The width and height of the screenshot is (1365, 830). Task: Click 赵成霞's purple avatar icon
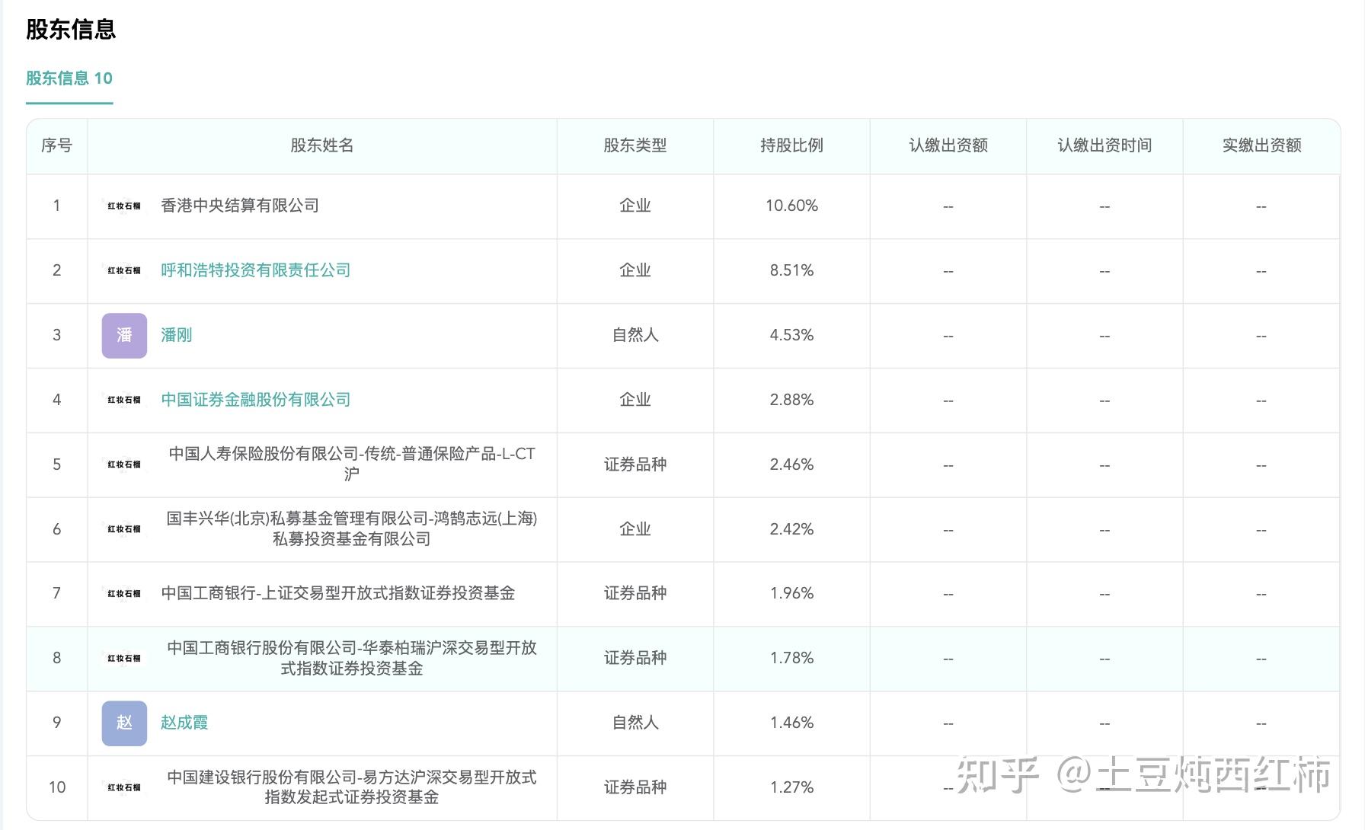123,723
